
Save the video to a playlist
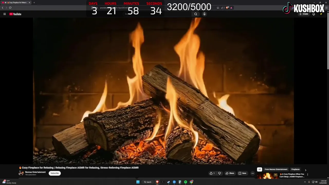242,173
